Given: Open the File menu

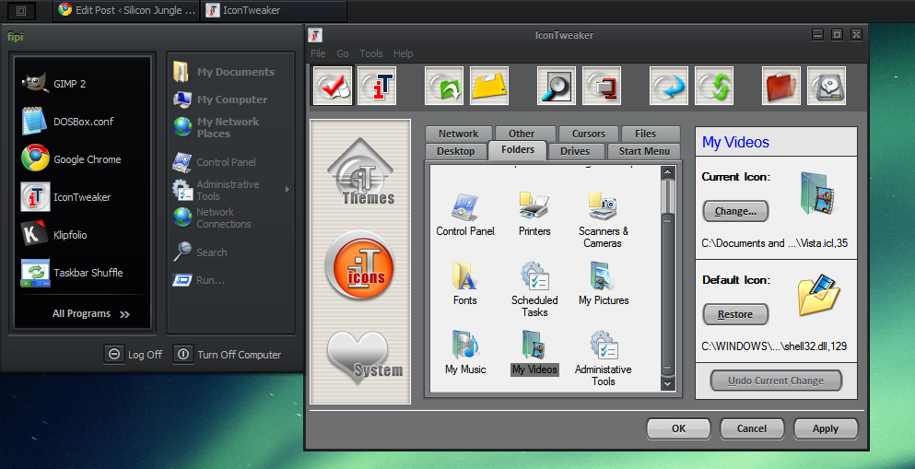Looking at the screenshot, I should pyautogui.click(x=318, y=53).
